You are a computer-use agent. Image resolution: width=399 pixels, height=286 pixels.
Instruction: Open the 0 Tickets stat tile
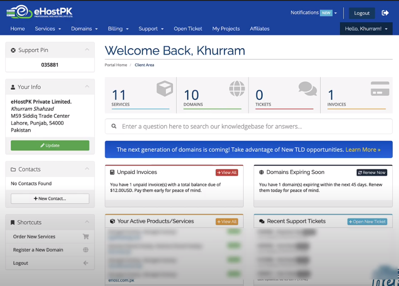(284, 95)
